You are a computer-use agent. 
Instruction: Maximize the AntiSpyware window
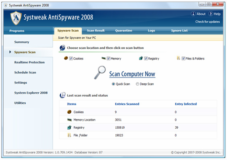point(209,4)
